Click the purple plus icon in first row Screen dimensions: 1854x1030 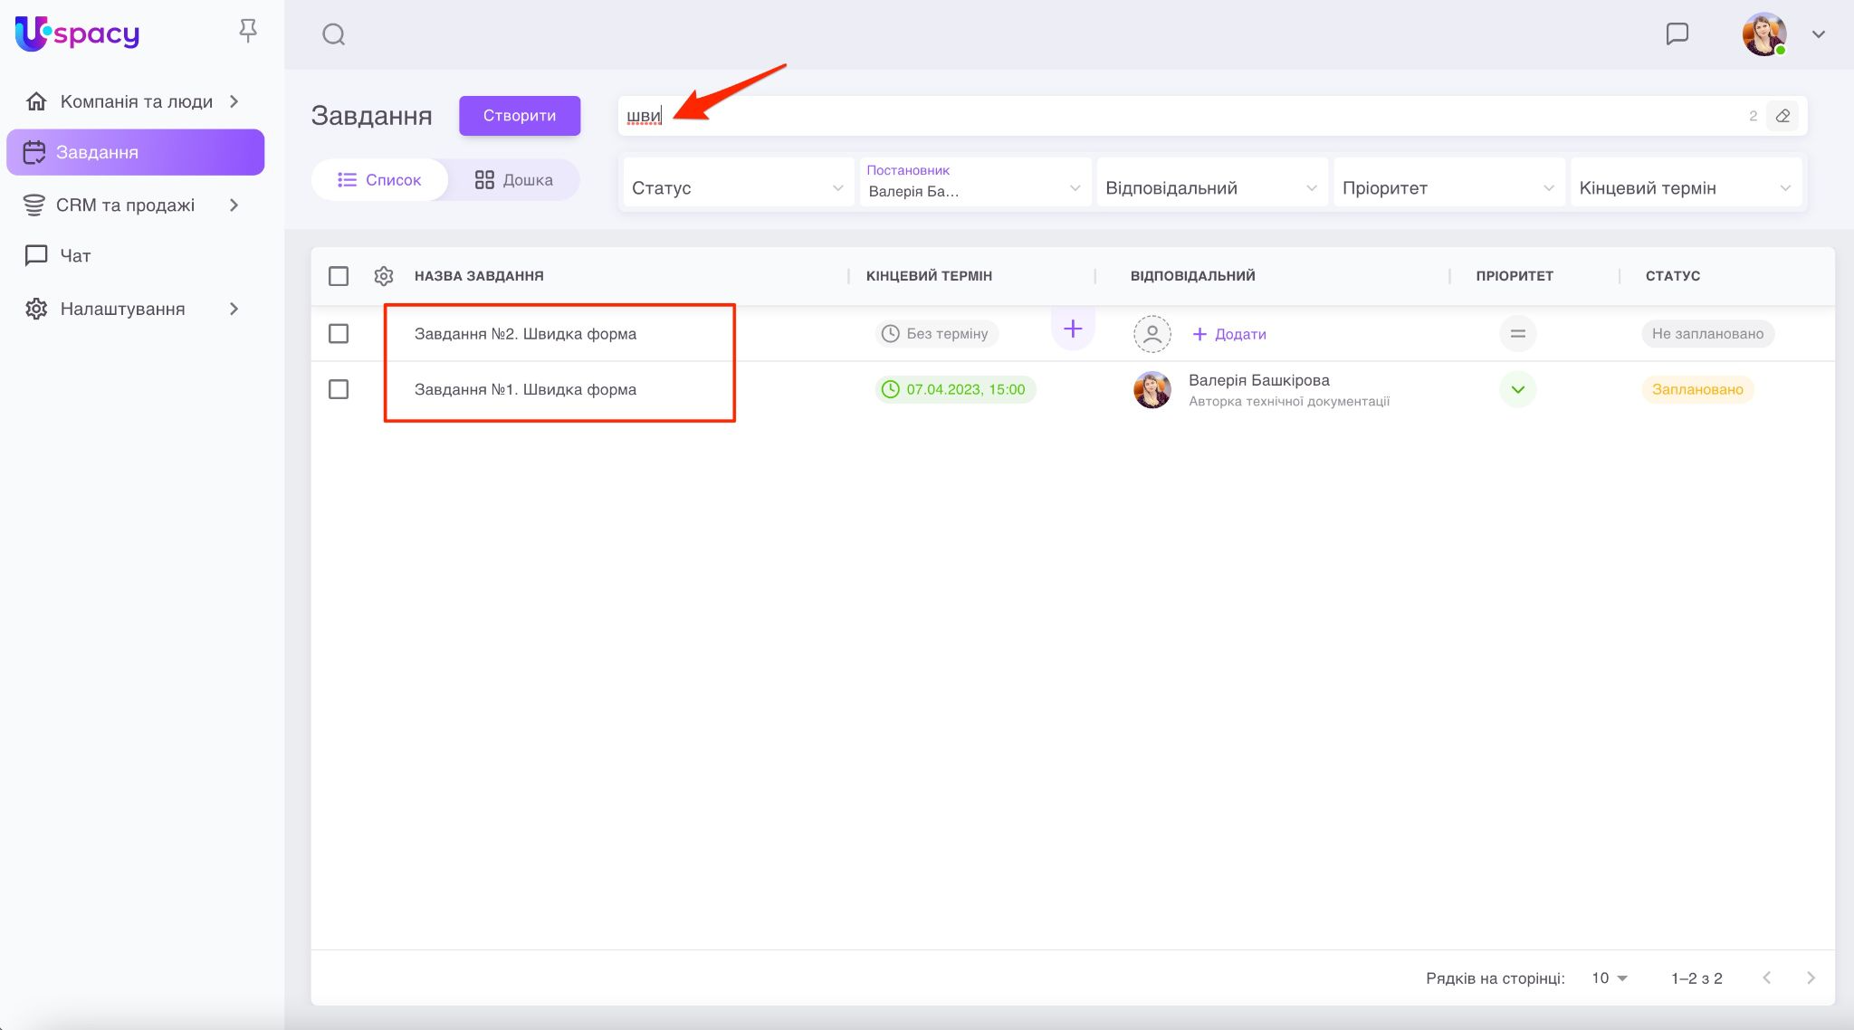coord(1073,329)
